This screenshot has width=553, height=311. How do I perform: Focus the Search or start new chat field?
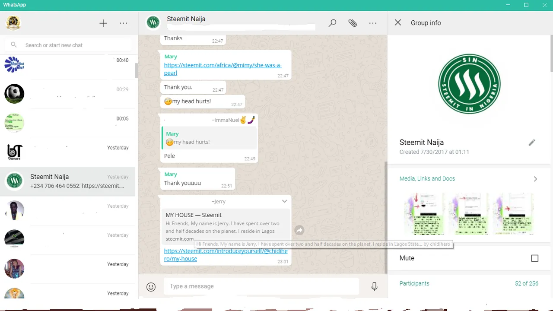68,45
